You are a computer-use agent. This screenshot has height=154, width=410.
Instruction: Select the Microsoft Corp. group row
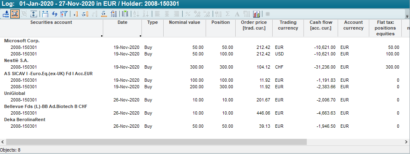[22, 41]
